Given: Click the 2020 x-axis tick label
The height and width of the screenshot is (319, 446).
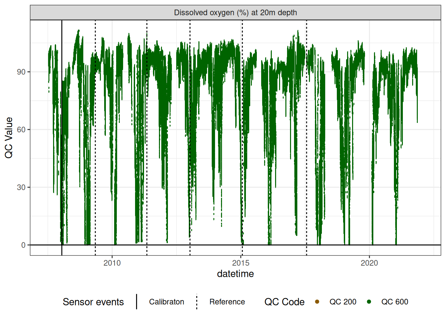Looking at the screenshot, I should click(x=369, y=263).
